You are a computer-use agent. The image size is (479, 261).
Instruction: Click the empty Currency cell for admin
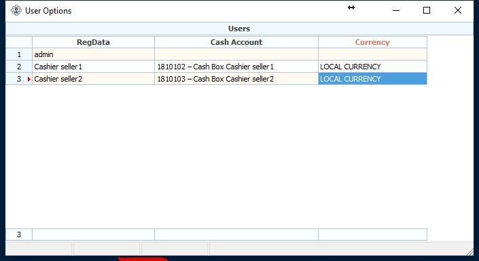point(372,54)
